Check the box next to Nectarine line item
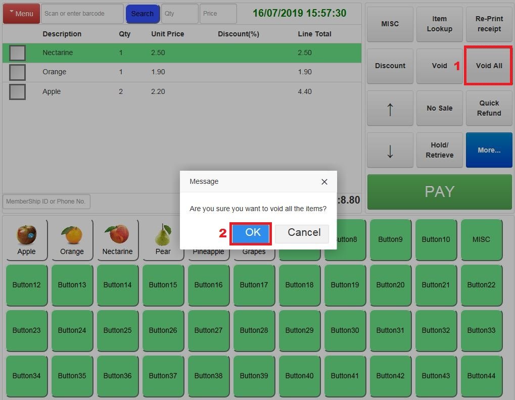Viewport: 515px width, 400px height. [x=17, y=52]
